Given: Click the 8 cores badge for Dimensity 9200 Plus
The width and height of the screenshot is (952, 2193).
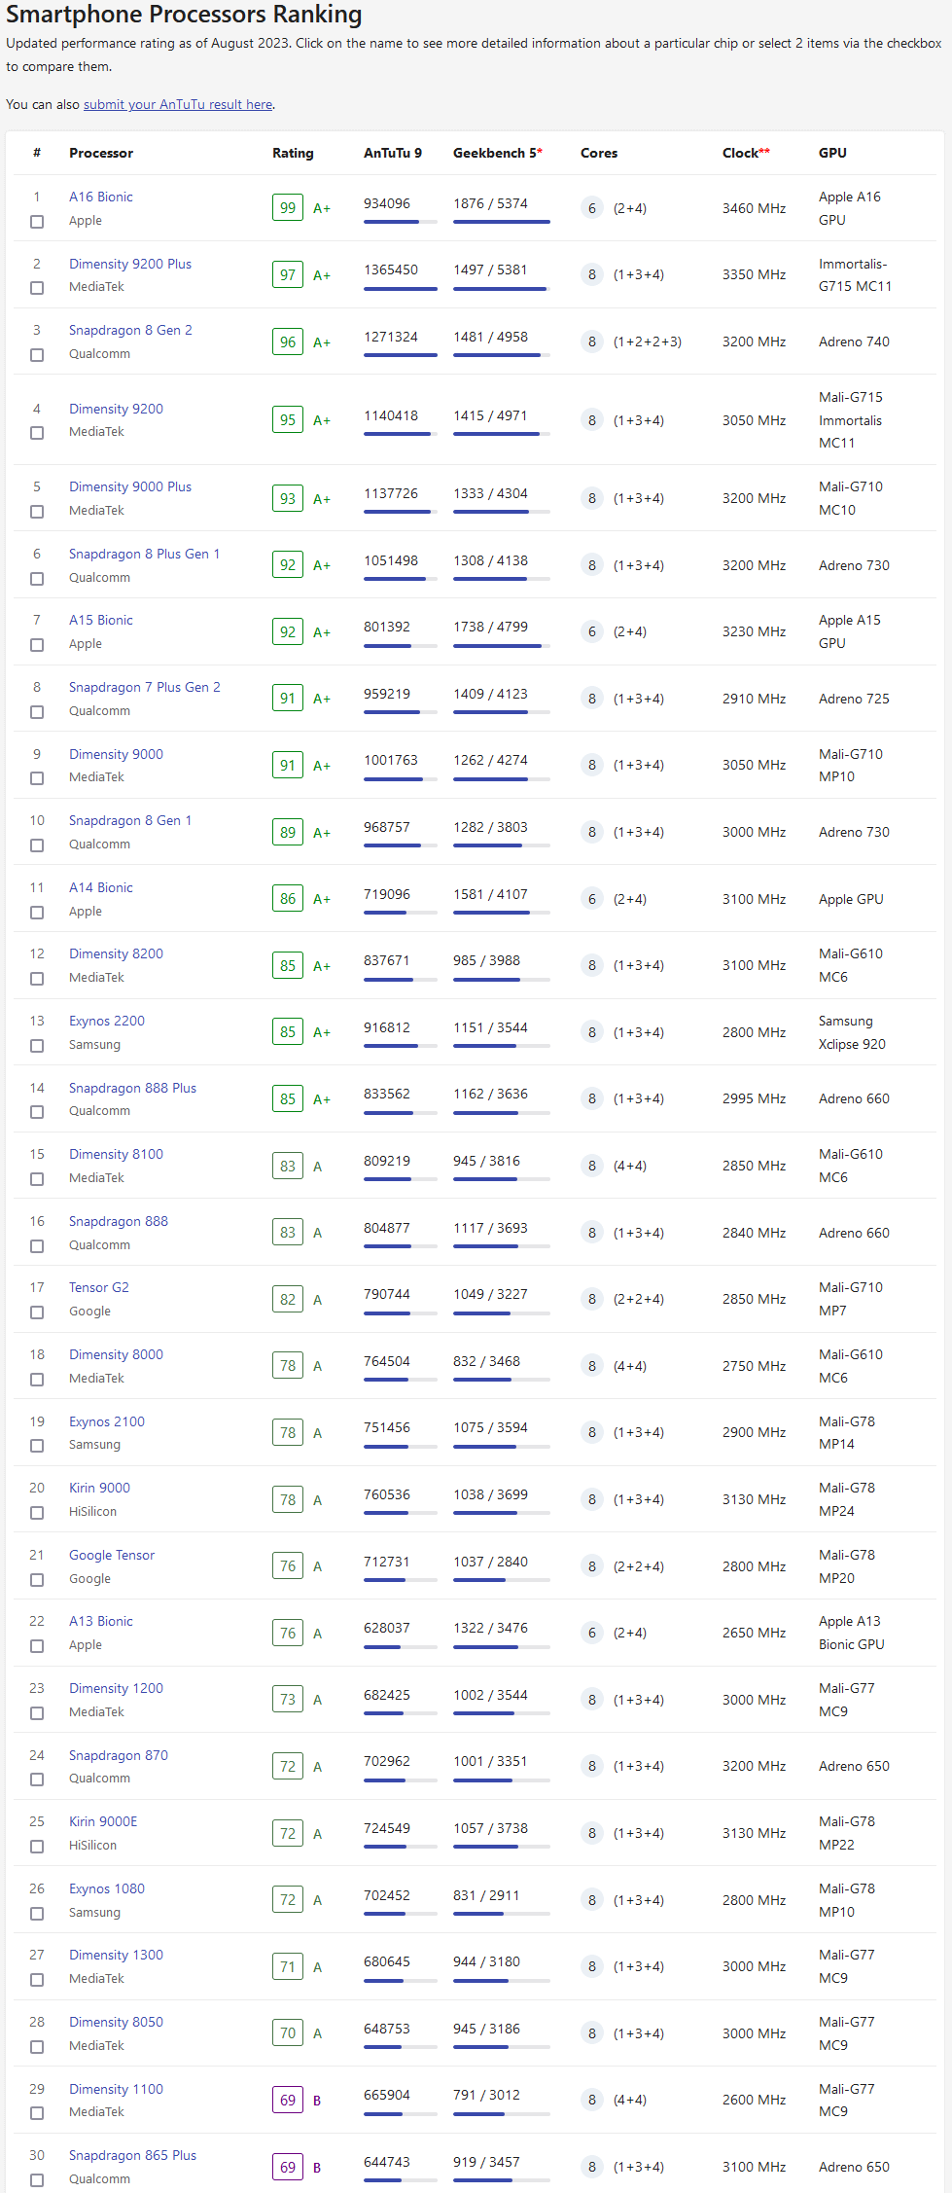Looking at the screenshot, I should click(591, 274).
